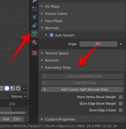Open the Object Data mesh tab
Viewport: 126px width, 129px height.
coord(35,34)
